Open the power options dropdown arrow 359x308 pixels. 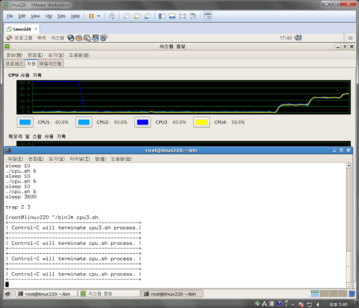(x=99, y=16)
